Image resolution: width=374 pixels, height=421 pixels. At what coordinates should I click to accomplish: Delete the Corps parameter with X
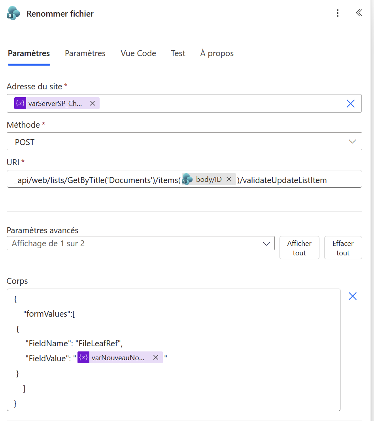point(352,296)
